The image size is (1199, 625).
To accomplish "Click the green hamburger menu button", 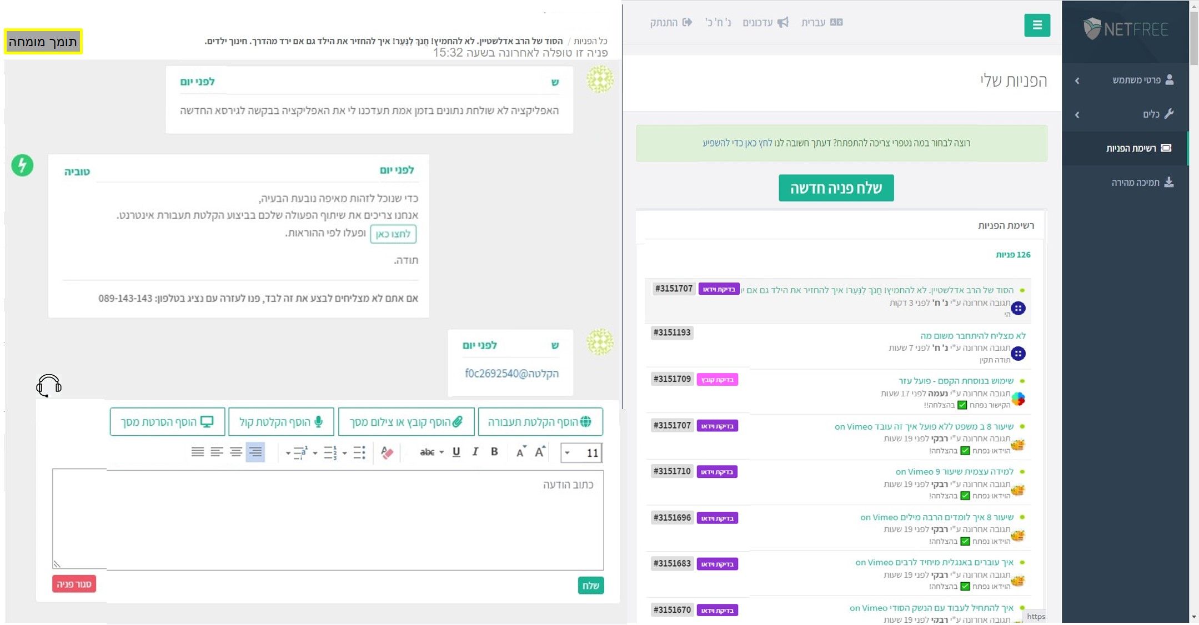I will [1037, 25].
